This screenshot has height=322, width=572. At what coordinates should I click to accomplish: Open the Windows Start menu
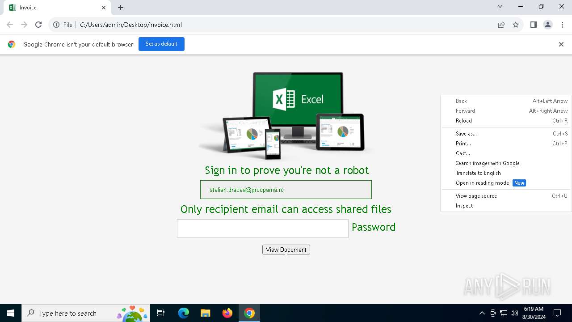pos(11,313)
